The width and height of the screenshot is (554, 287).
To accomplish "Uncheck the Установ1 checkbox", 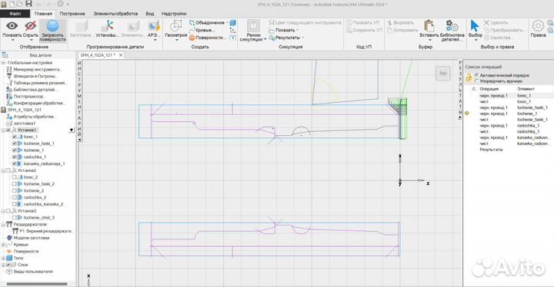I will [x=8, y=130].
